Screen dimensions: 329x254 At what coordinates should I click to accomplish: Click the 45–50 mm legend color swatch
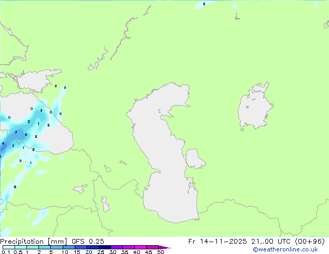[x=153, y=247]
